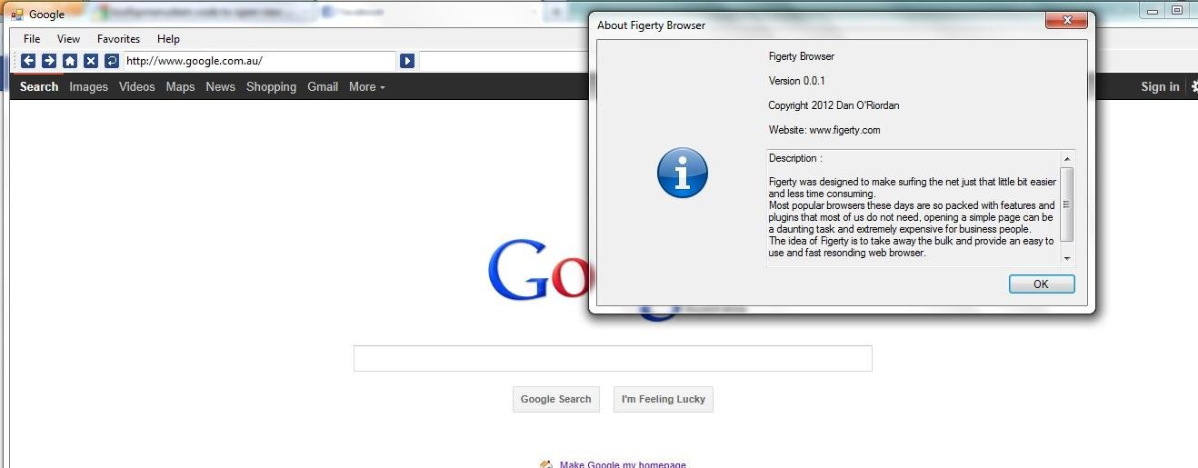1198x468 pixels.
Task: Minimize the Figerty browser main window
Action: pyautogui.click(x=1153, y=11)
